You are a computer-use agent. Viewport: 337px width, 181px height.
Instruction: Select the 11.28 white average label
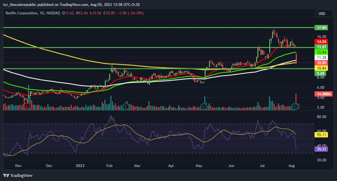pyautogui.click(x=321, y=57)
